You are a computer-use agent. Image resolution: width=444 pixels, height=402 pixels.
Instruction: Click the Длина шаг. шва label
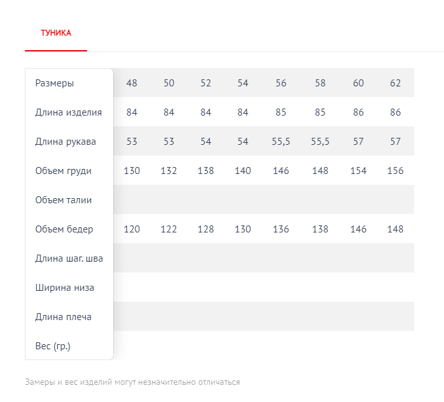[69, 258]
